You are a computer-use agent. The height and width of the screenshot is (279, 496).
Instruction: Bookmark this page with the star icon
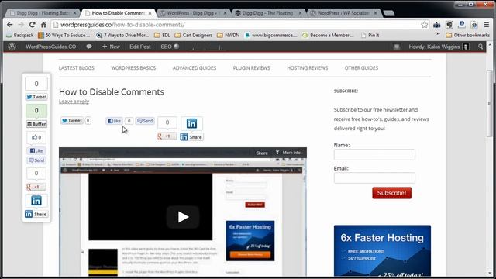click(425, 25)
